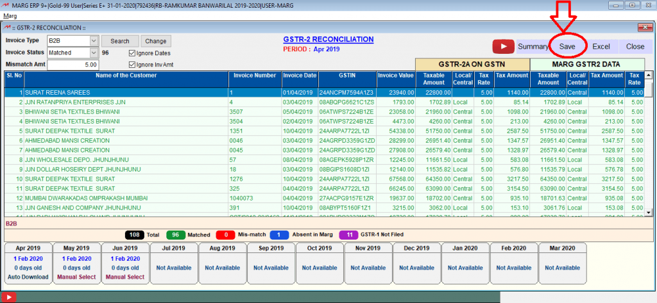Click the MARG GSTR2 DATA header
This screenshot has height=303, width=657.
coord(587,65)
